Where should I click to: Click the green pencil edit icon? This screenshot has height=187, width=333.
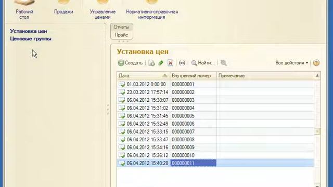tap(161, 63)
